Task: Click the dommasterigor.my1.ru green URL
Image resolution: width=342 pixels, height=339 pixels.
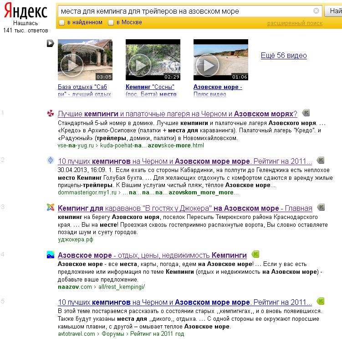Action: point(87,193)
